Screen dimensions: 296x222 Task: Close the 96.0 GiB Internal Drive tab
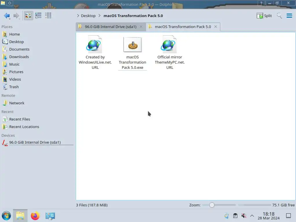coord(141,27)
